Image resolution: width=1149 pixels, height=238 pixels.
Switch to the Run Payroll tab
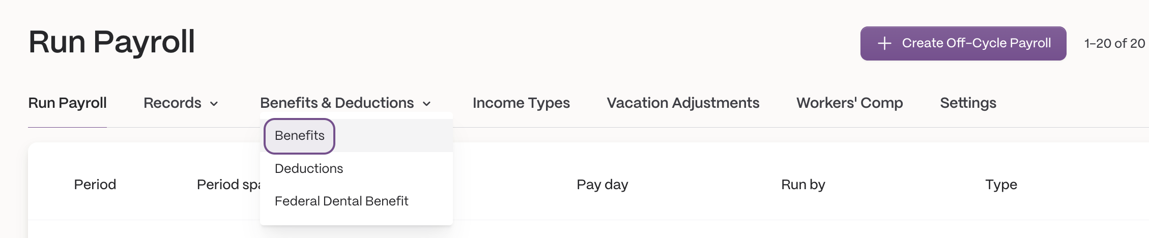67,103
